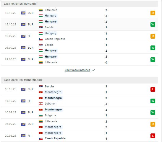Click the win badge for Montenegro vs Bulgaria
The image size is (162, 142).
[x=153, y=112]
